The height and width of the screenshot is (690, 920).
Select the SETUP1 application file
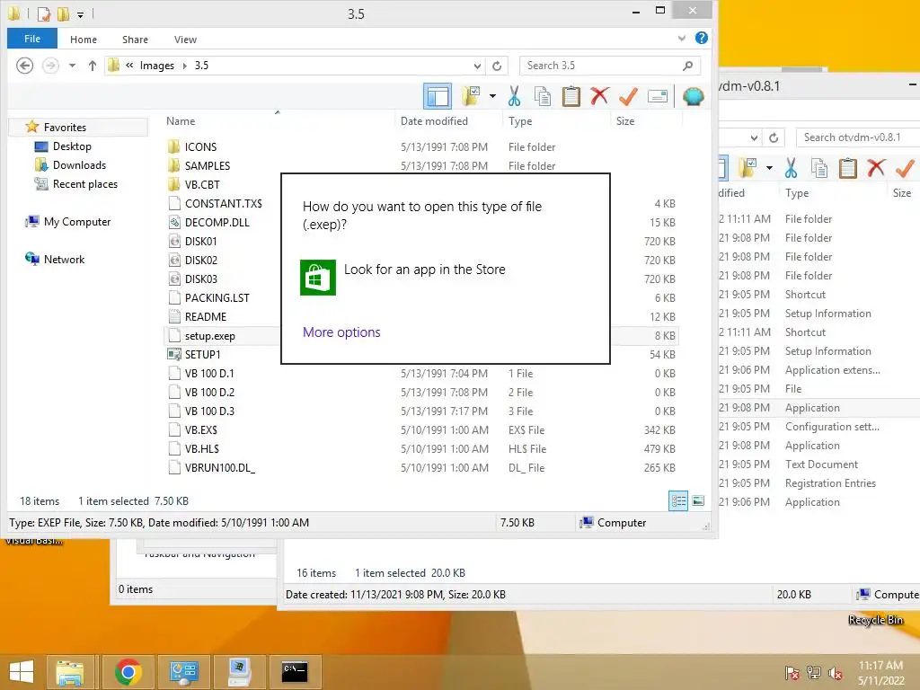pos(202,354)
